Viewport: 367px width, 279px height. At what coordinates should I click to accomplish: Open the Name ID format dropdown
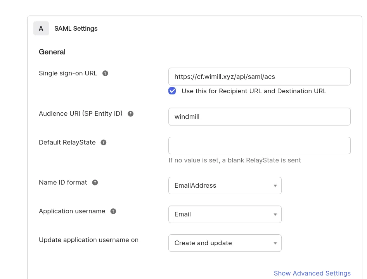coord(225,185)
